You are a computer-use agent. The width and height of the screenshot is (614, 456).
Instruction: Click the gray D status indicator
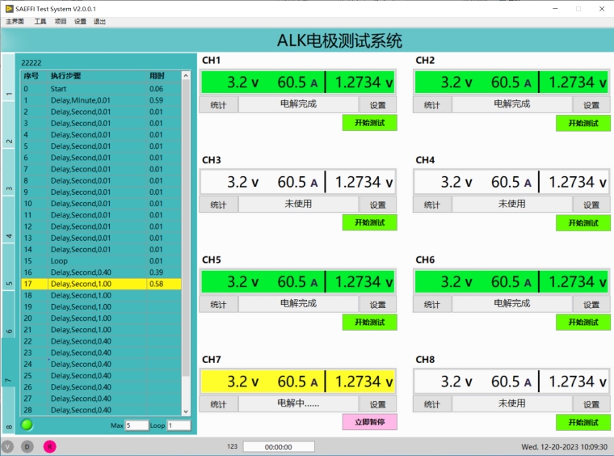point(27,446)
